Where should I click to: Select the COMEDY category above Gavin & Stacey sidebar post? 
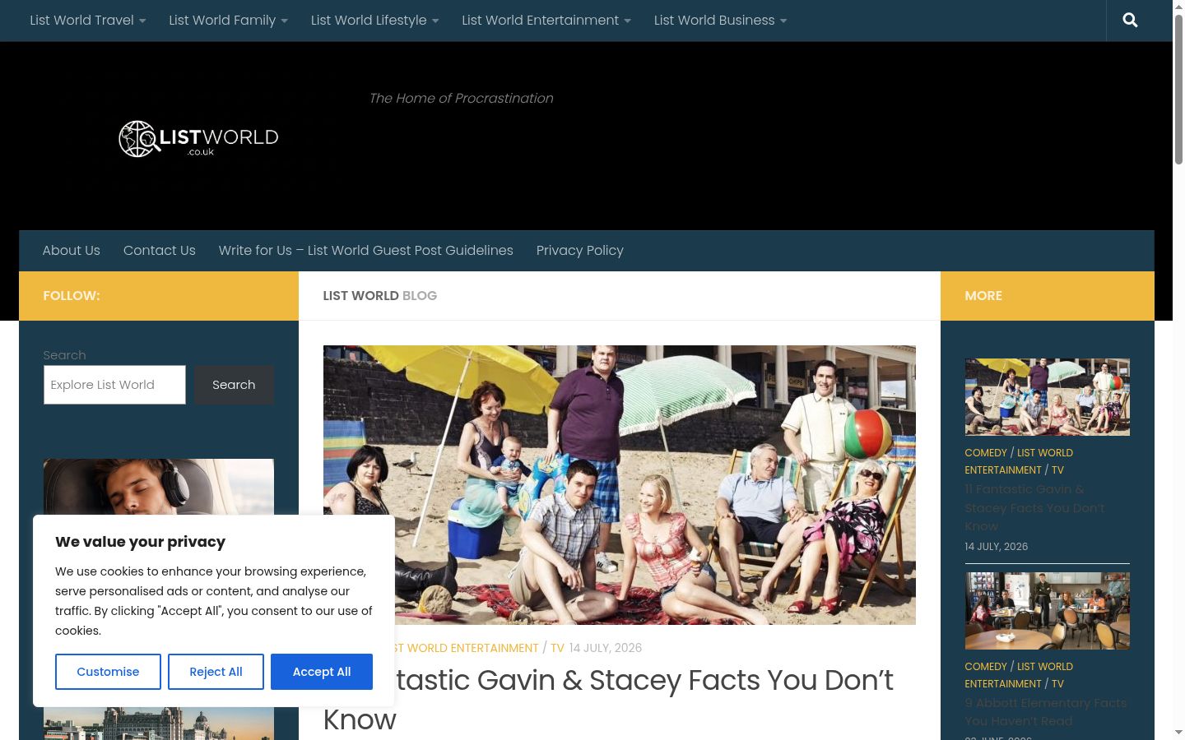click(x=986, y=453)
